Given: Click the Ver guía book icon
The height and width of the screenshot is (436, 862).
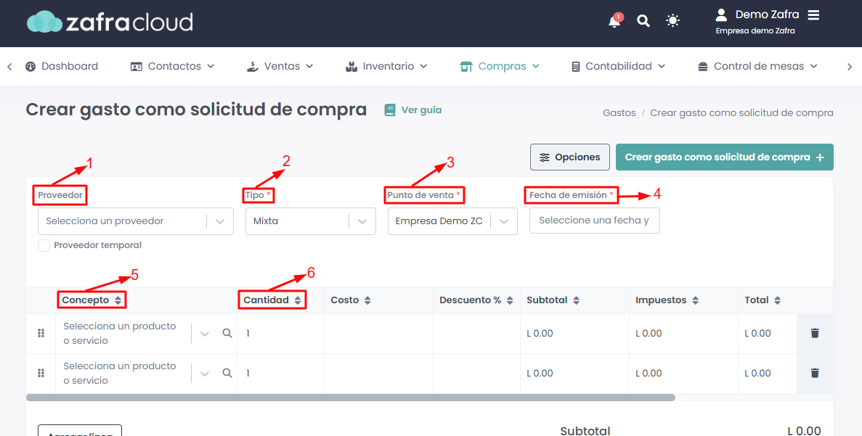Looking at the screenshot, I should tap(390, 110).
